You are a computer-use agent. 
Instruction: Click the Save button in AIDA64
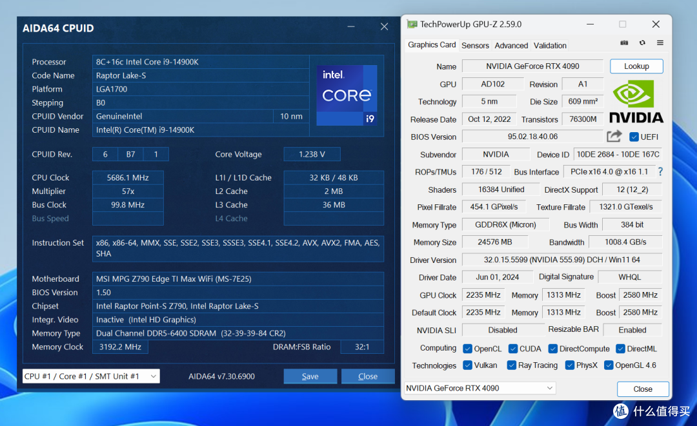click(x=310, y=376)
